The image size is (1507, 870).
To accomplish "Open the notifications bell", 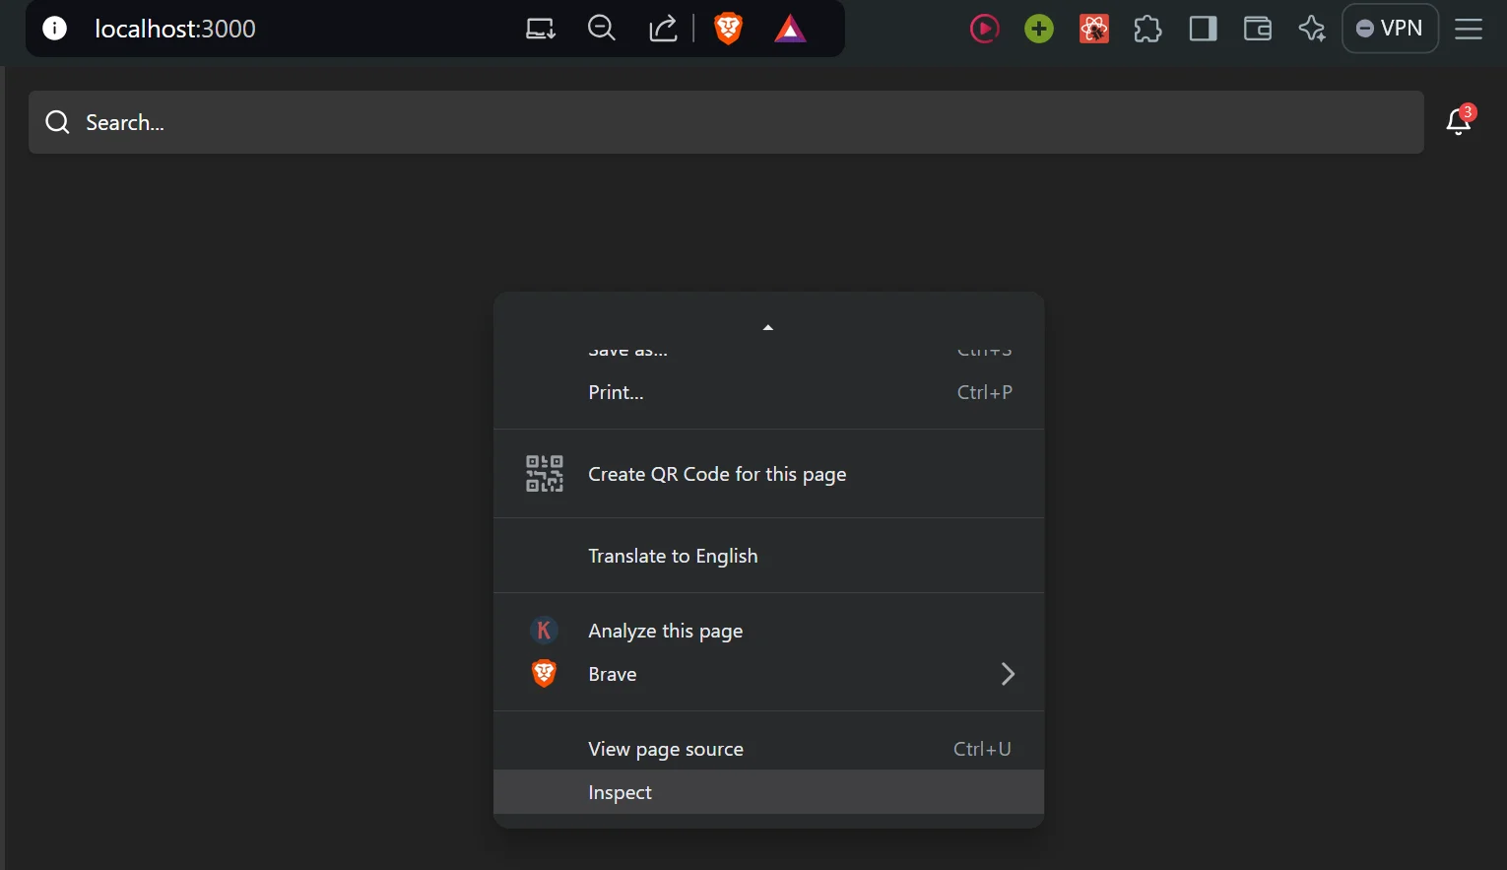I will pos(1459,121).
